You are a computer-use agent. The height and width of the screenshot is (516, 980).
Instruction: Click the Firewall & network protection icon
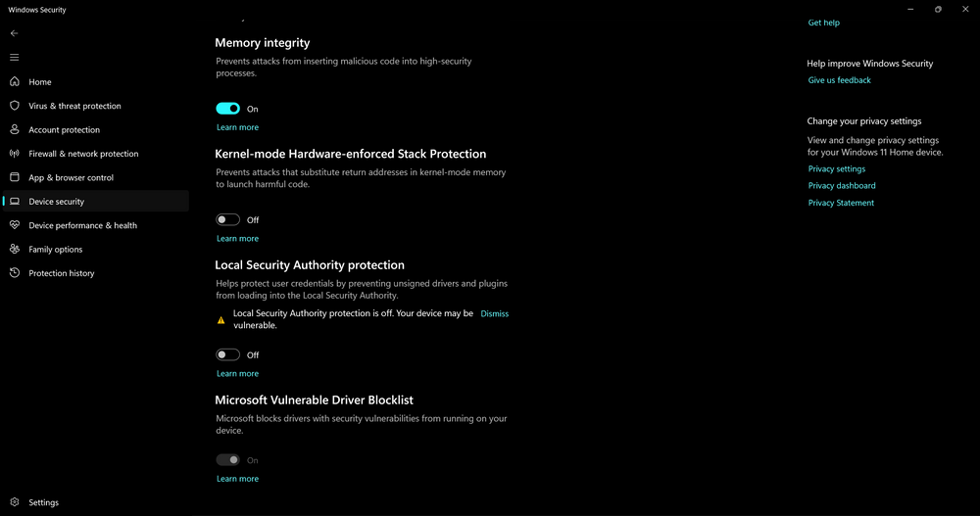click(x=15, y=154)
